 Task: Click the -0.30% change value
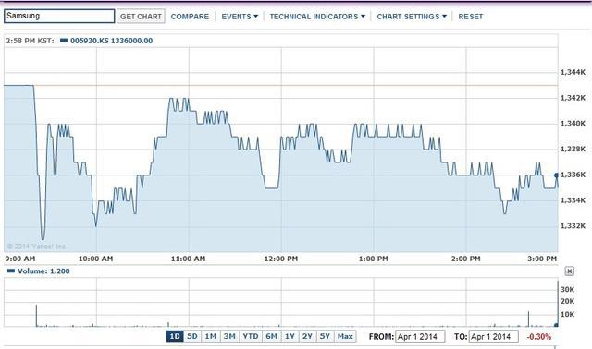pos(538,337)
